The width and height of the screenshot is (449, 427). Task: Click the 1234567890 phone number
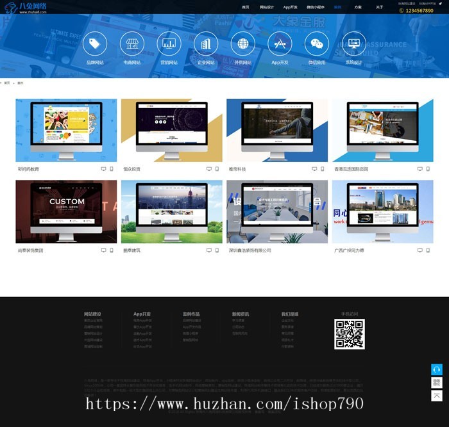point(419,11)
